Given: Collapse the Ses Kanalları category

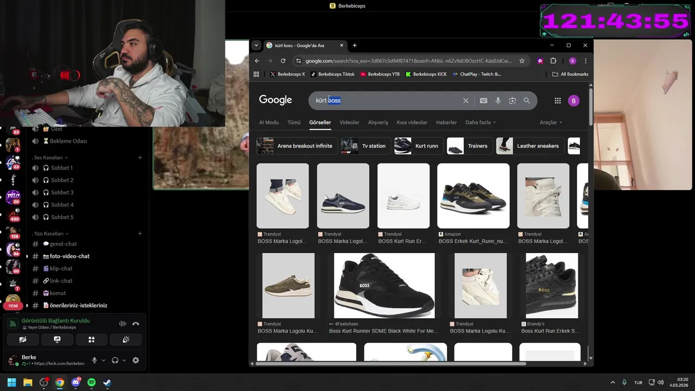Looking at the screenshot, I should [50, 157].
